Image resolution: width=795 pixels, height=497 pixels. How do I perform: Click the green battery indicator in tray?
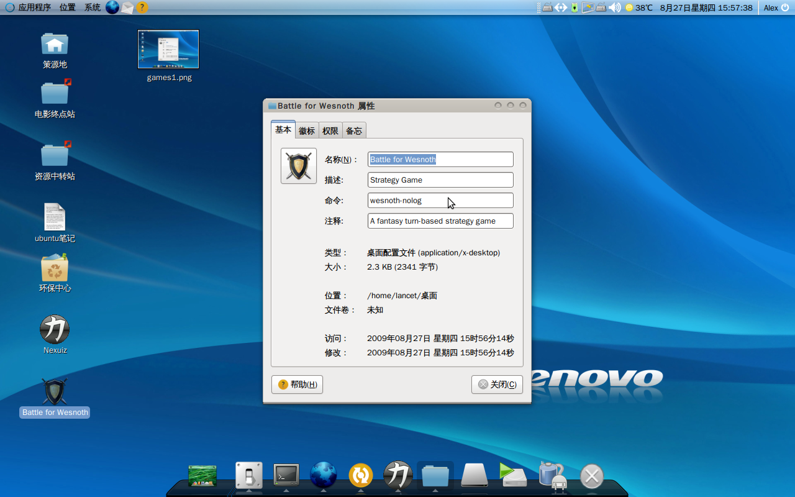coord(575,7)
